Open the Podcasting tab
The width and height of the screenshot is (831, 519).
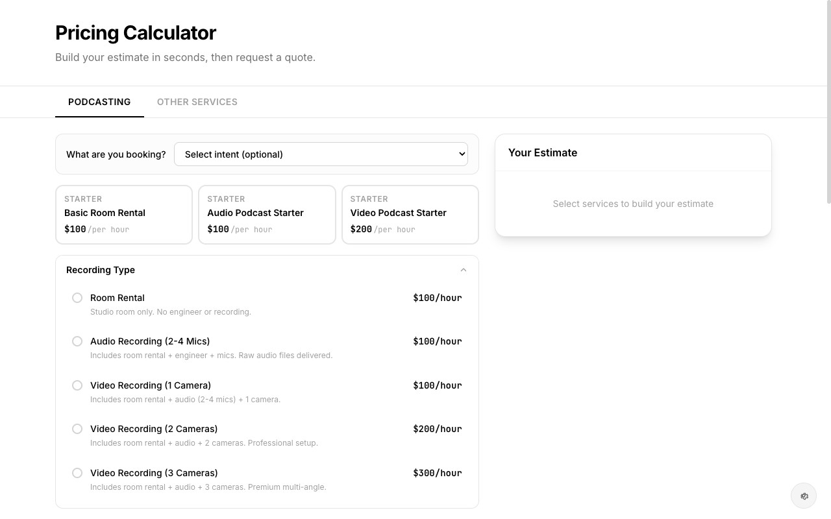click(99, 102)
